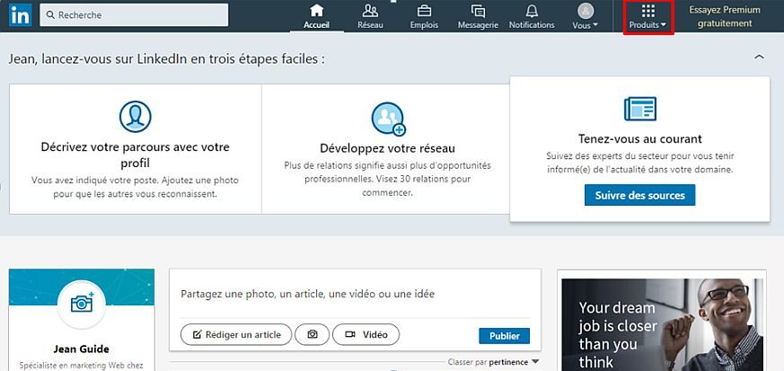Click the newspaper icon above Tenez-vous au courant
This screenshot has width=784, height=371.
click(x=640, y=109)
